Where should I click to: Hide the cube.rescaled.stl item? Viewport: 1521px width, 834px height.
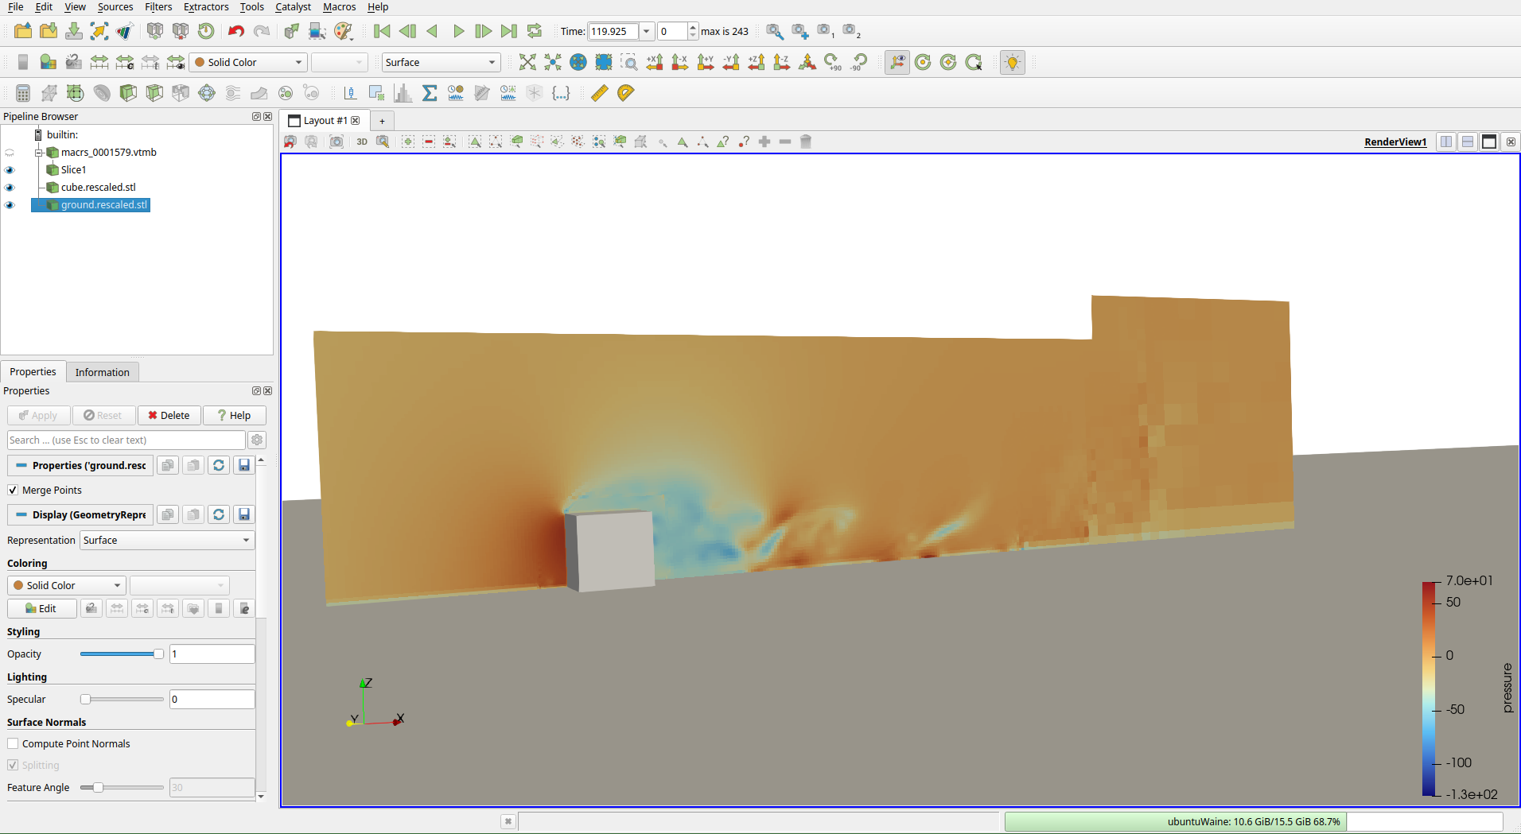pos(10,187)
